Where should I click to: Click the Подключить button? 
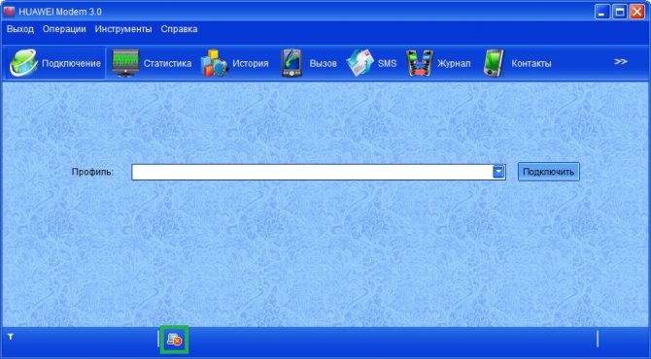[x=548, y=172]
